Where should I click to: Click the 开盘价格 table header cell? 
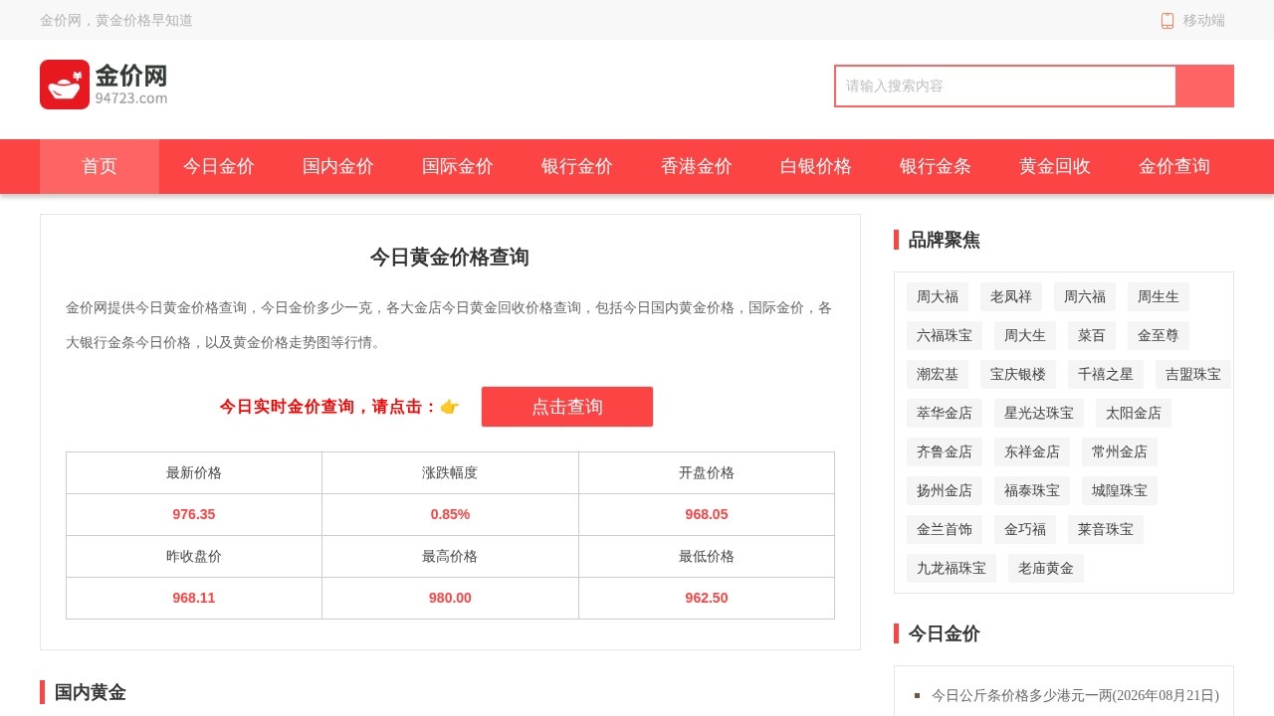click(x=707, y=472)
